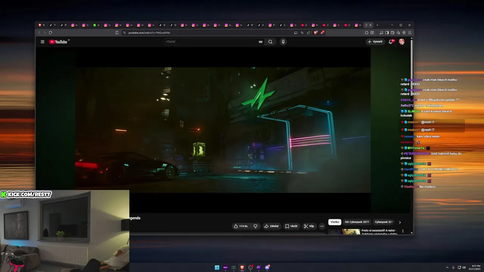Go forward with the browser forward arrow
The image size is (484, 272).
tap(45, 33)
